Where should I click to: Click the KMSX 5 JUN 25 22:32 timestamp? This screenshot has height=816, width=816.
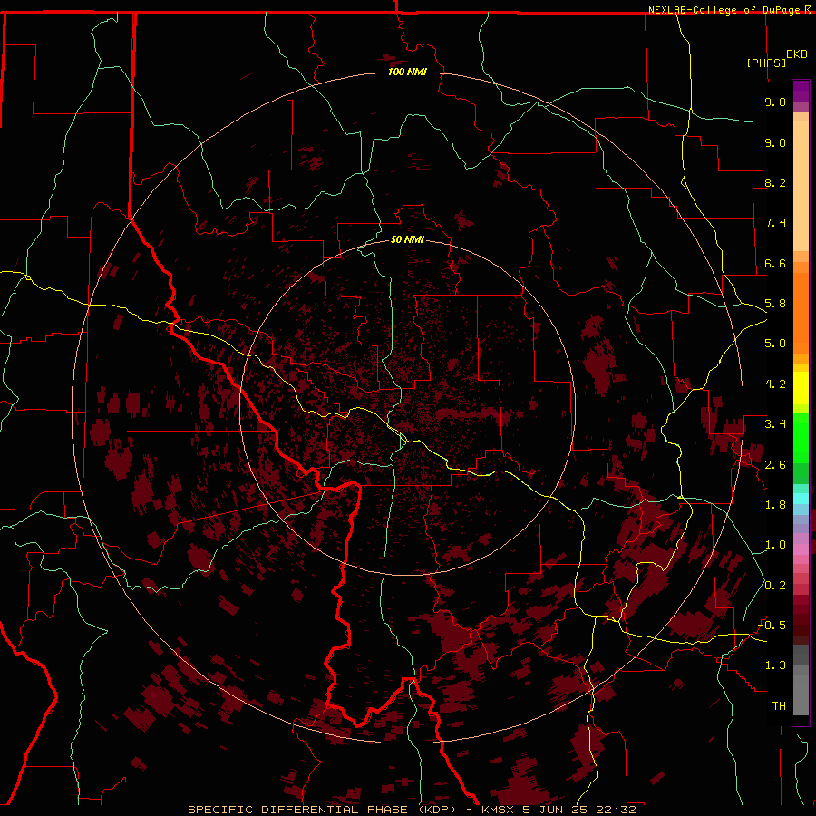click(559, 810)
